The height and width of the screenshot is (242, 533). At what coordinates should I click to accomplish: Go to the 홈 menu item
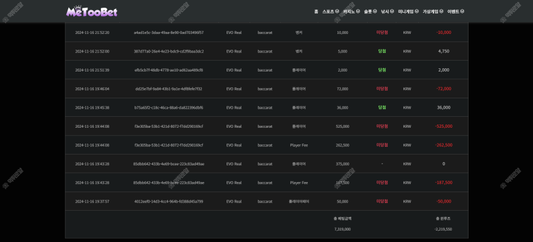point(316,11)
